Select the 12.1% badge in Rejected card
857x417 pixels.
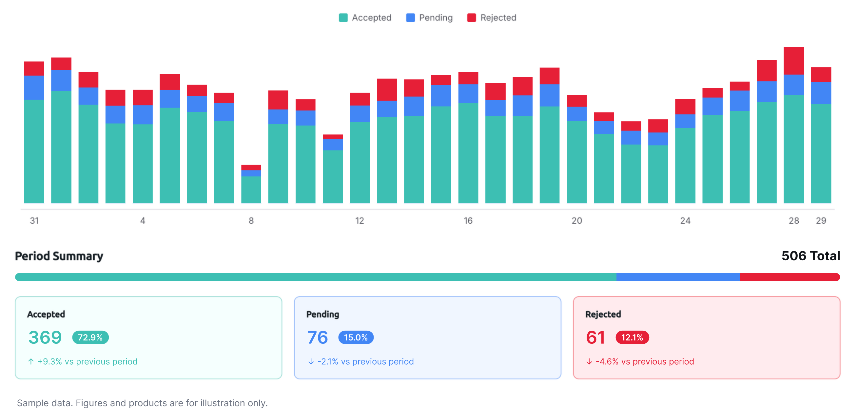pyautogui.click(x=632, y=337)
